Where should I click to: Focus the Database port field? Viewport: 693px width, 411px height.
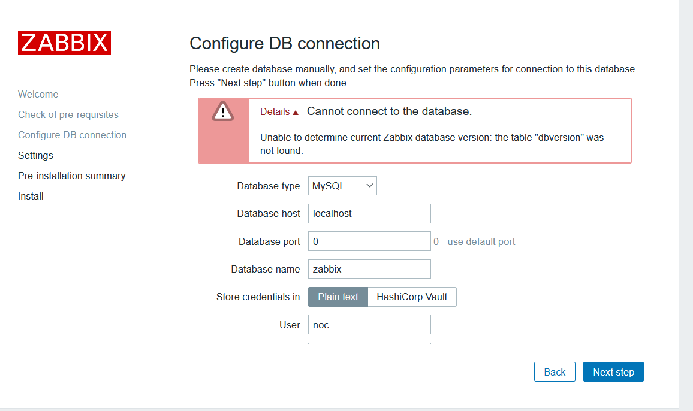369,241
